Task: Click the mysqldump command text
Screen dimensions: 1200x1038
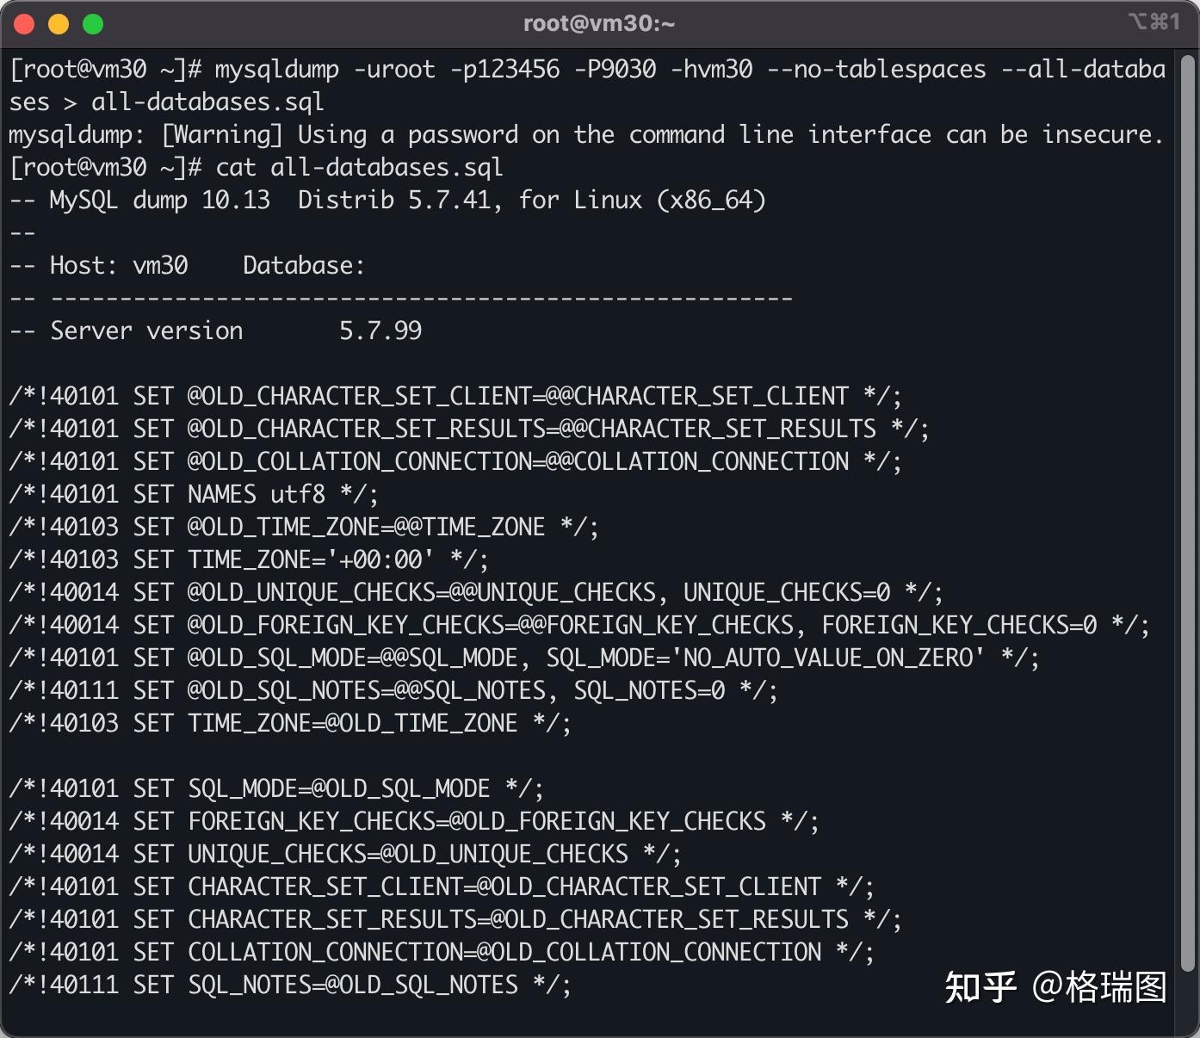Action: click(x=588, y=85)
